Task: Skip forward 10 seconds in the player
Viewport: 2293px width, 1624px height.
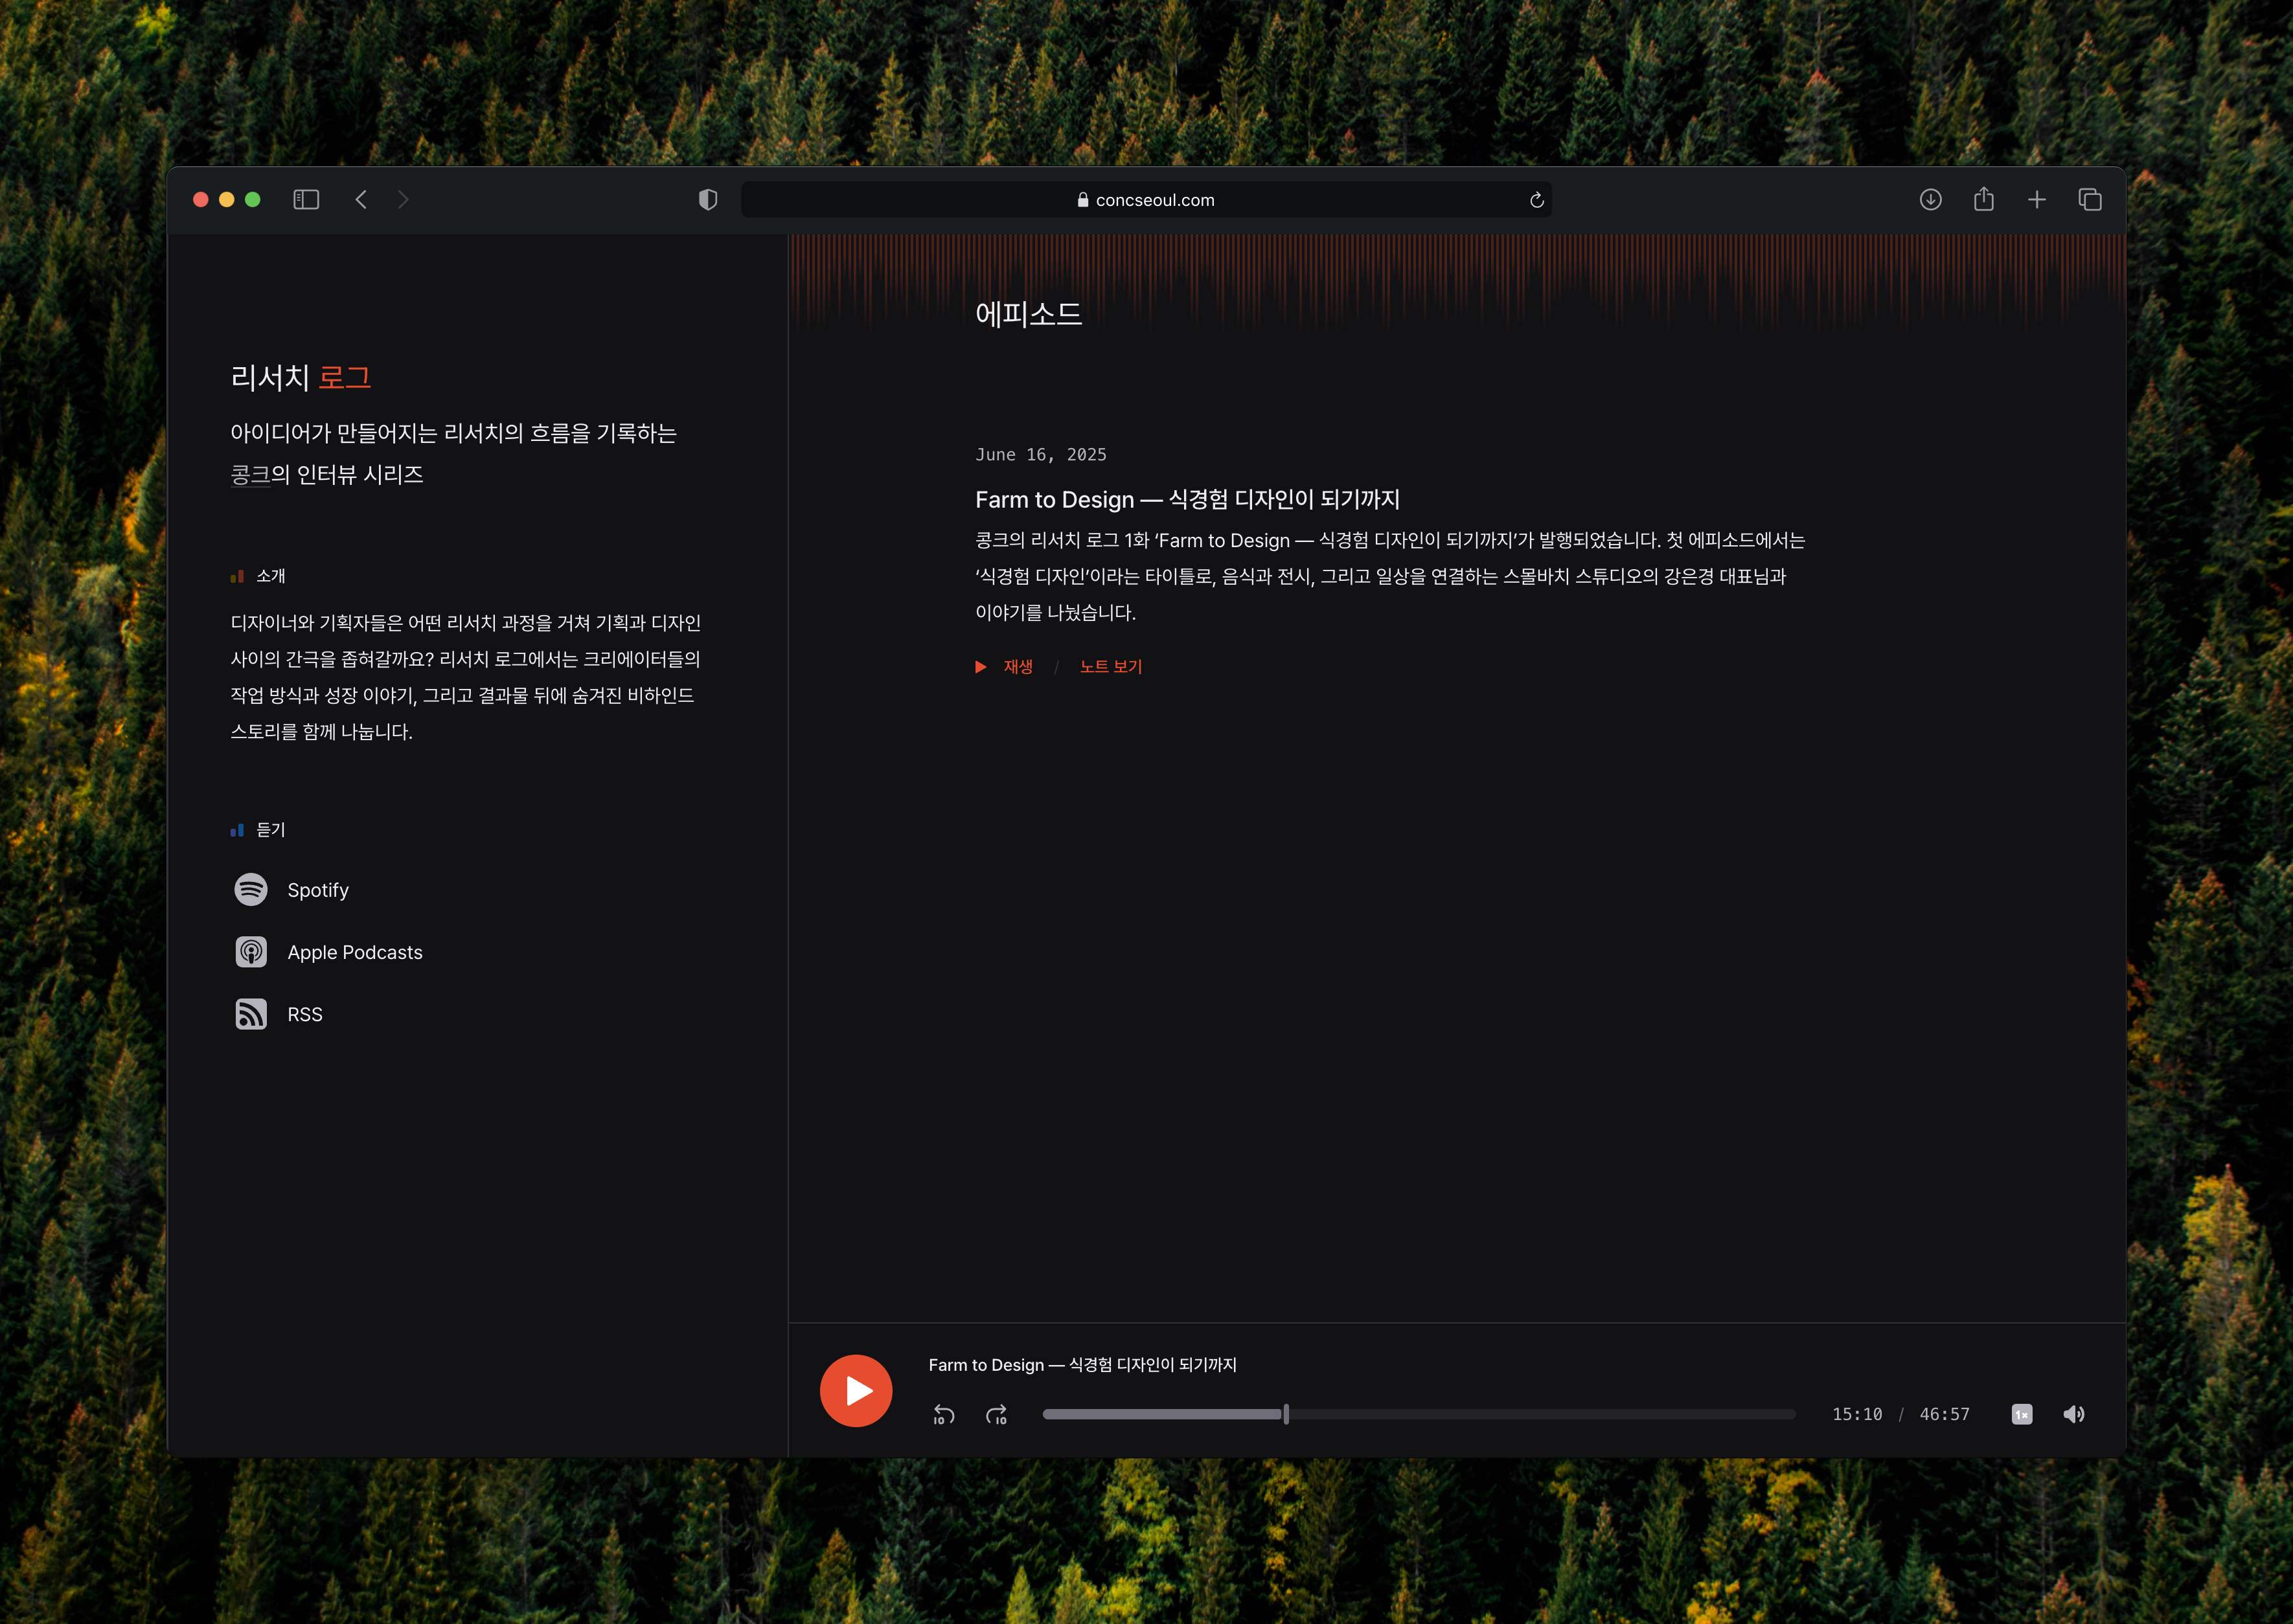Action: coord(996,1414)
